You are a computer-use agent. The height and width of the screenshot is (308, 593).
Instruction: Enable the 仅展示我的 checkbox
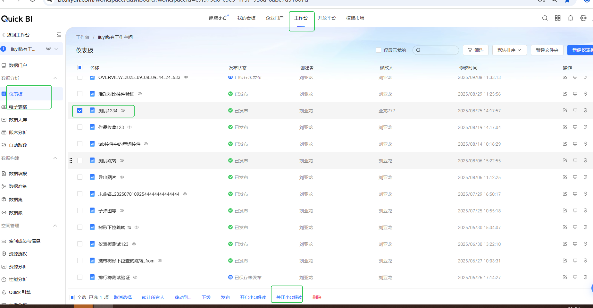click(x=379, y=50)
